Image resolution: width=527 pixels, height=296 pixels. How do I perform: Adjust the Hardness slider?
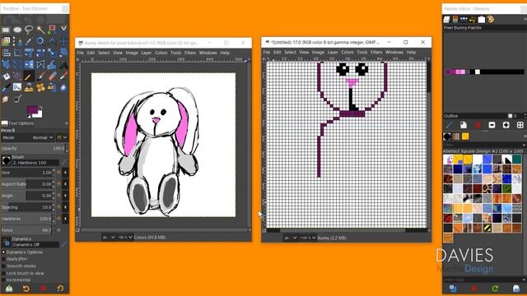tap(28, 219)
